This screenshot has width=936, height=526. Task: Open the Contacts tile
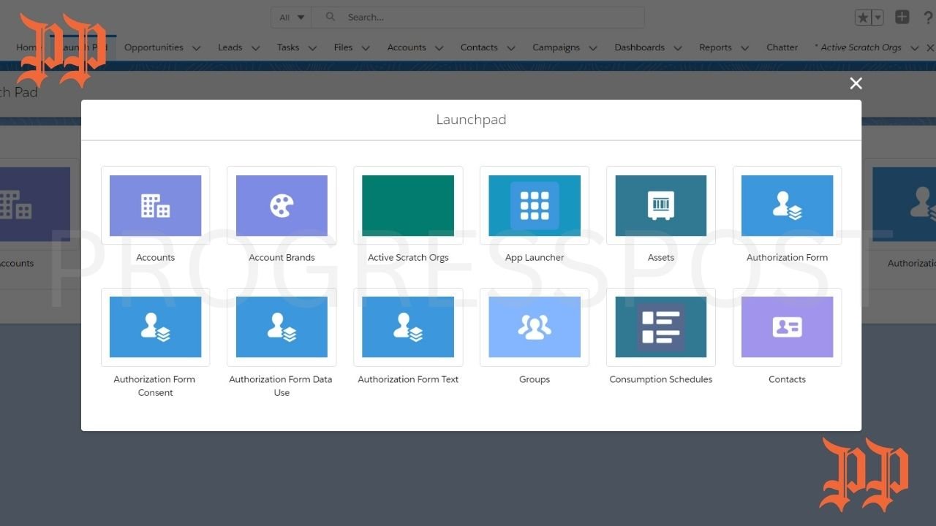[x=787, y=327]
